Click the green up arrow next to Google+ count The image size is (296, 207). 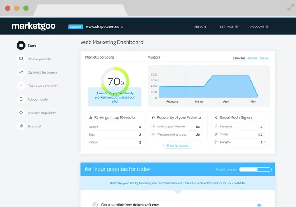(265, 143)
